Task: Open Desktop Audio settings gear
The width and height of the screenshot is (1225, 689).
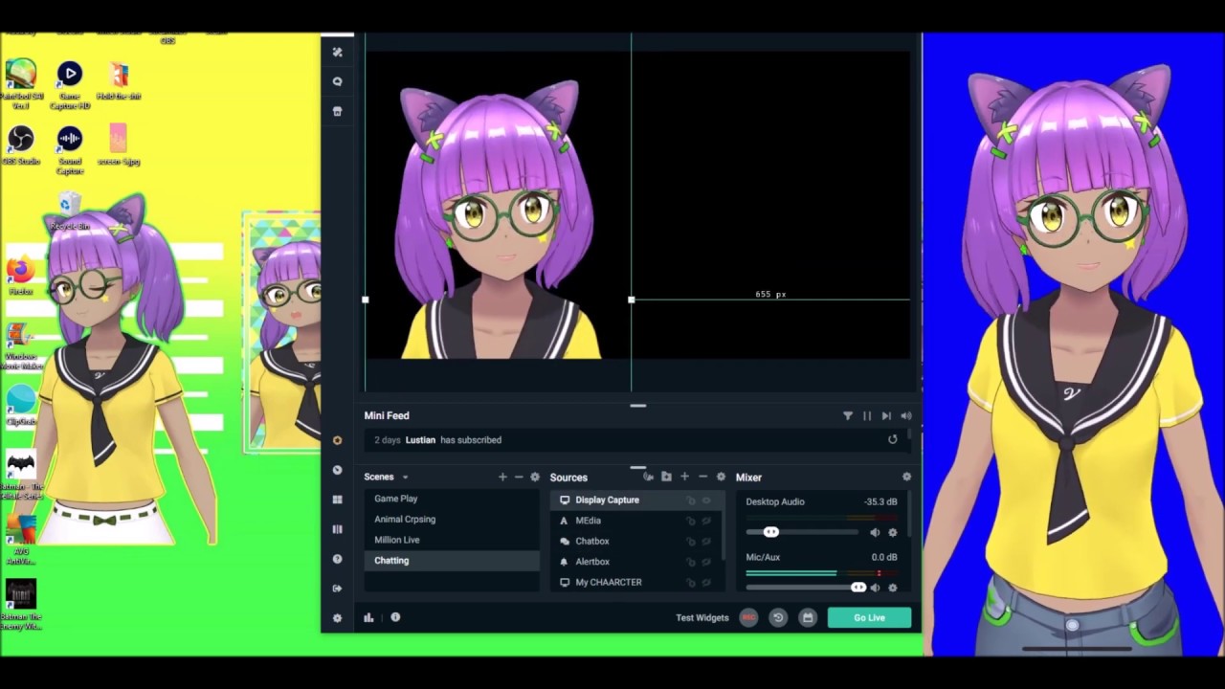Action: click(x=893, y=532)
